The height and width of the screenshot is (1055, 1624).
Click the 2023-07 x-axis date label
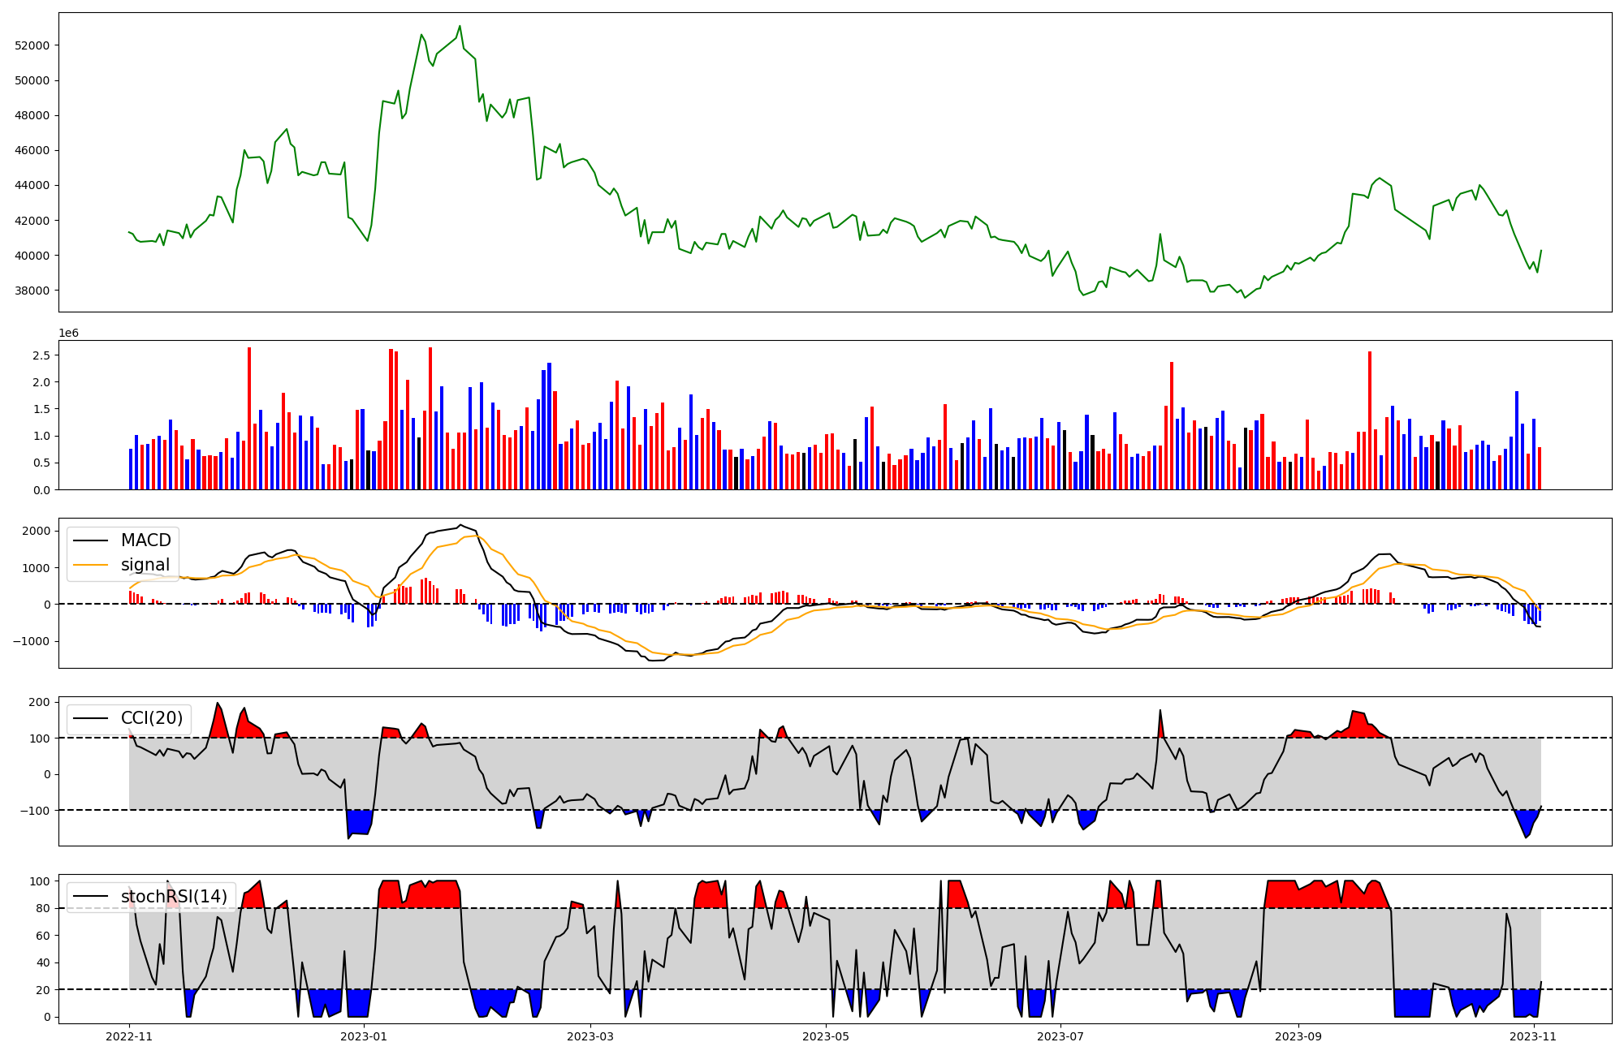[x=1061, y=1036]
